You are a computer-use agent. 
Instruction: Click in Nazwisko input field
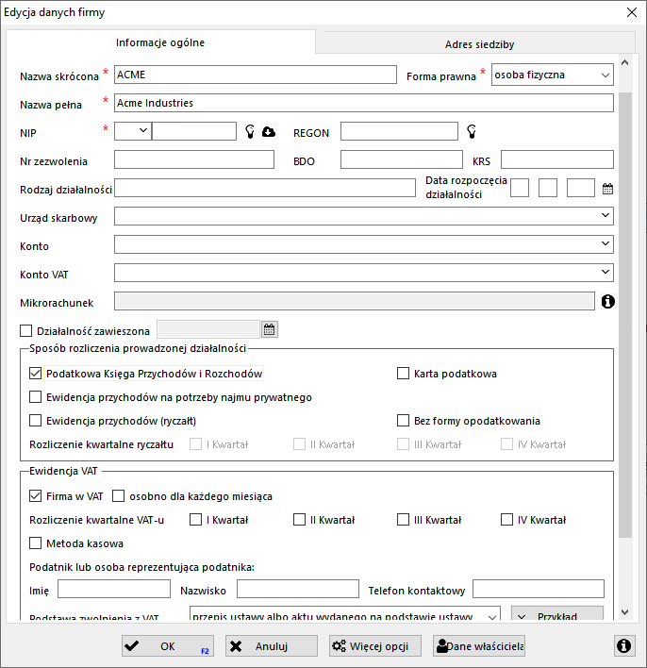298,589
